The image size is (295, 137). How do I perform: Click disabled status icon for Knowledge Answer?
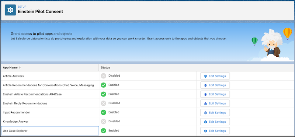click(104, 122)
